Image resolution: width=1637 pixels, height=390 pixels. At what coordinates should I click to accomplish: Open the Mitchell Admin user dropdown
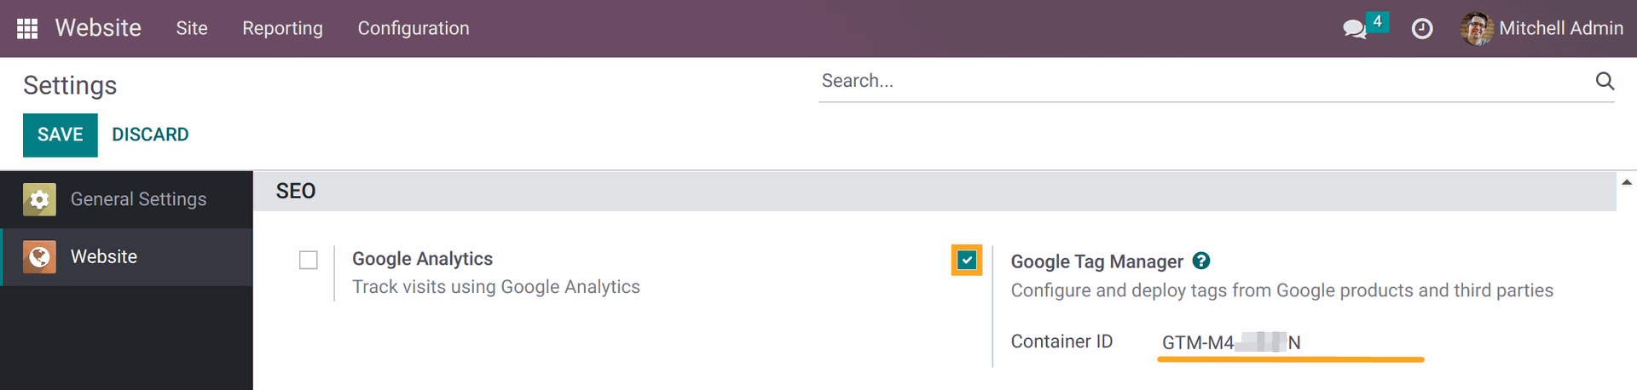pos(1542,29)
